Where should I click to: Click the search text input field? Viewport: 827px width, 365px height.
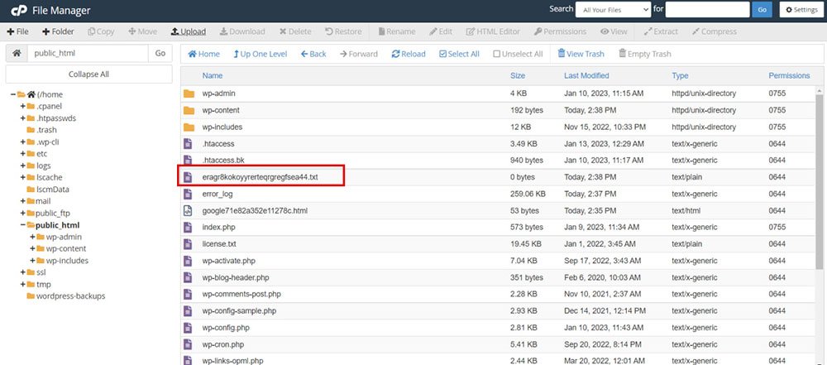[707, 9]
